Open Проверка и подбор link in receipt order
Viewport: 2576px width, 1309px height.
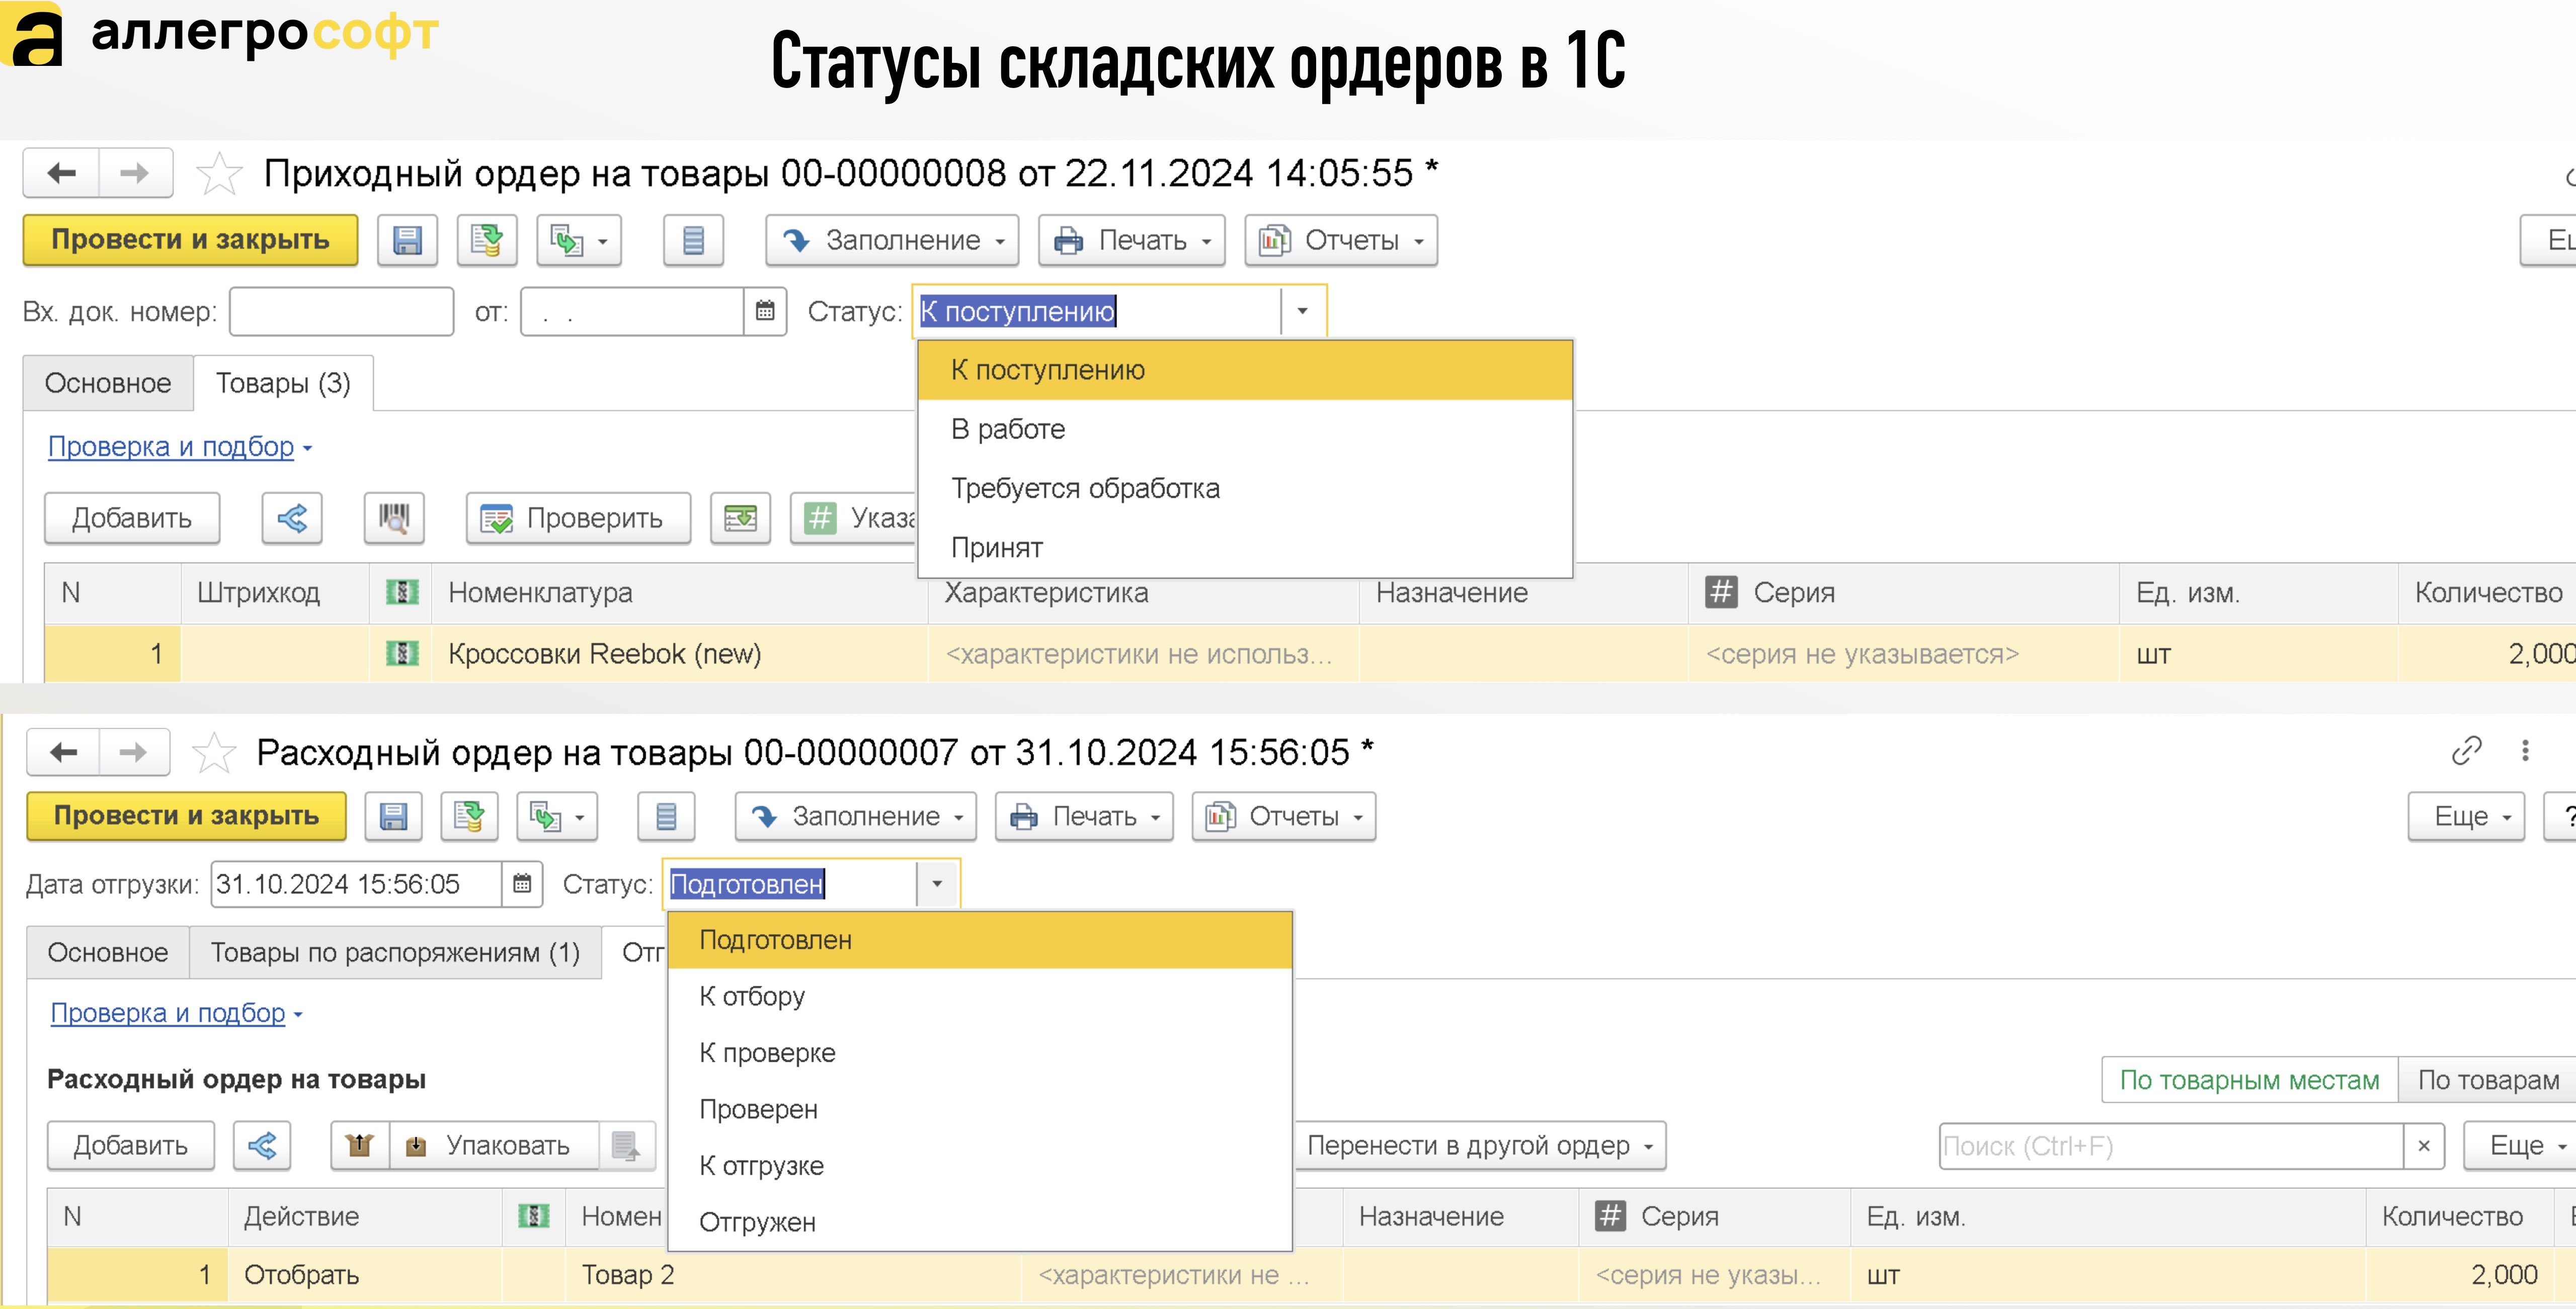[x=171, y=447]
